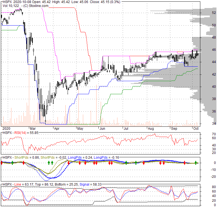Click the leftmost red down arrow signal
Screen dimensions: 217x207
click(x=2, y=163)
